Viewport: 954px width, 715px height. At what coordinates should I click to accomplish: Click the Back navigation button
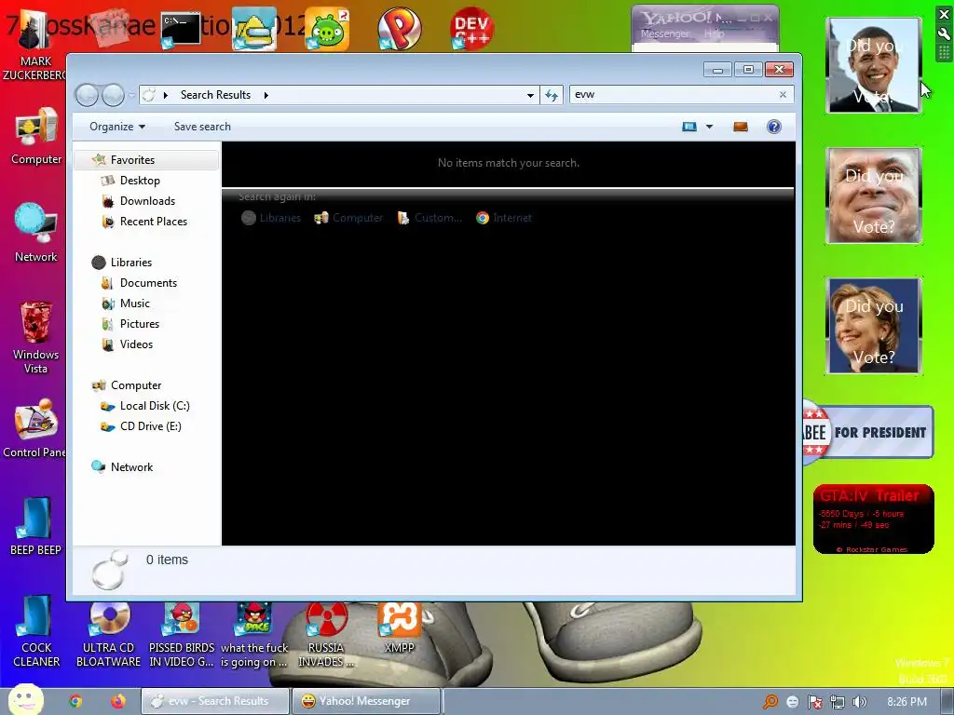(x=87, y=95)
